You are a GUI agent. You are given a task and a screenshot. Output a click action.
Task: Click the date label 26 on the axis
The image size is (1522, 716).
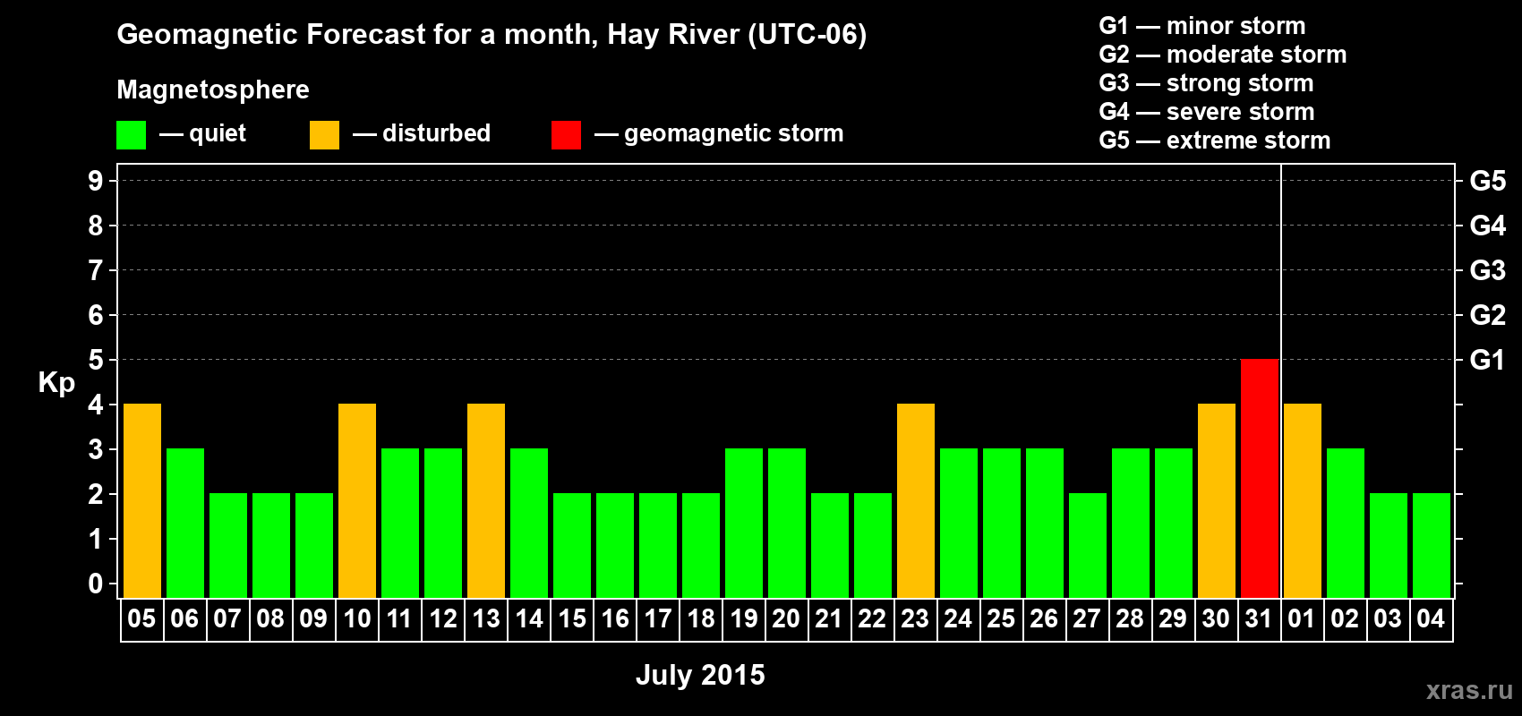tap(1044, 619)
